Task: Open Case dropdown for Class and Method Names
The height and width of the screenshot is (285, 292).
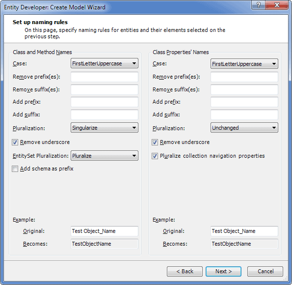Action: point(105,63)
